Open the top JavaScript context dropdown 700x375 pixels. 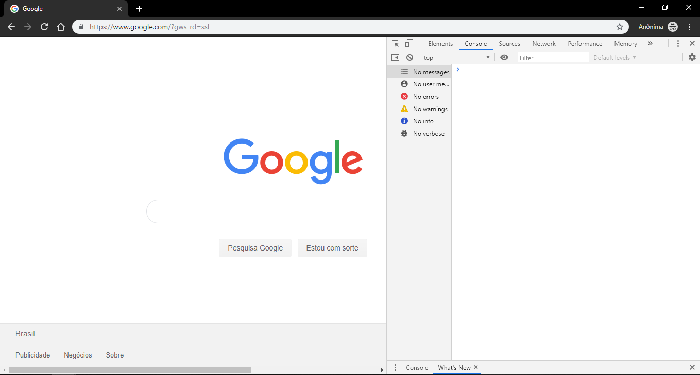457,58
